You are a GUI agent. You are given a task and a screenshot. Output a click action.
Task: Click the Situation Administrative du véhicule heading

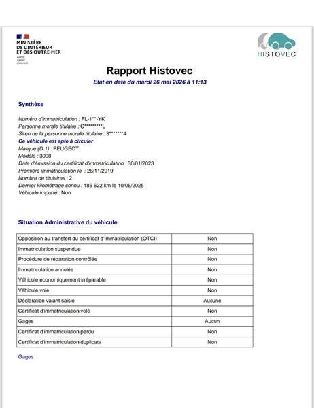pyautogui.click(x=68, y=222)
